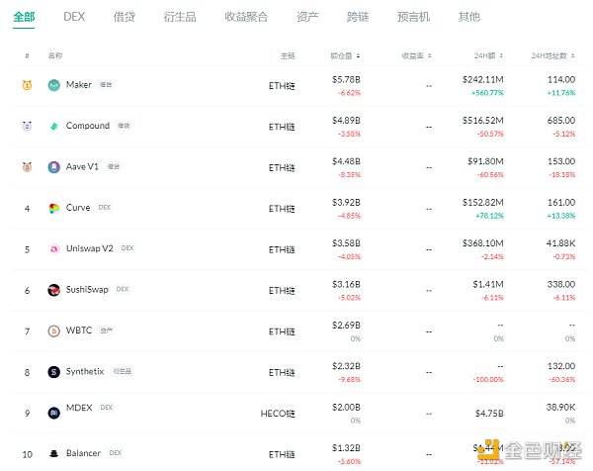This screenshot has width=593, height=471.
Task: Sort by the 锁仓量 column header
Action: coord(345,55)
